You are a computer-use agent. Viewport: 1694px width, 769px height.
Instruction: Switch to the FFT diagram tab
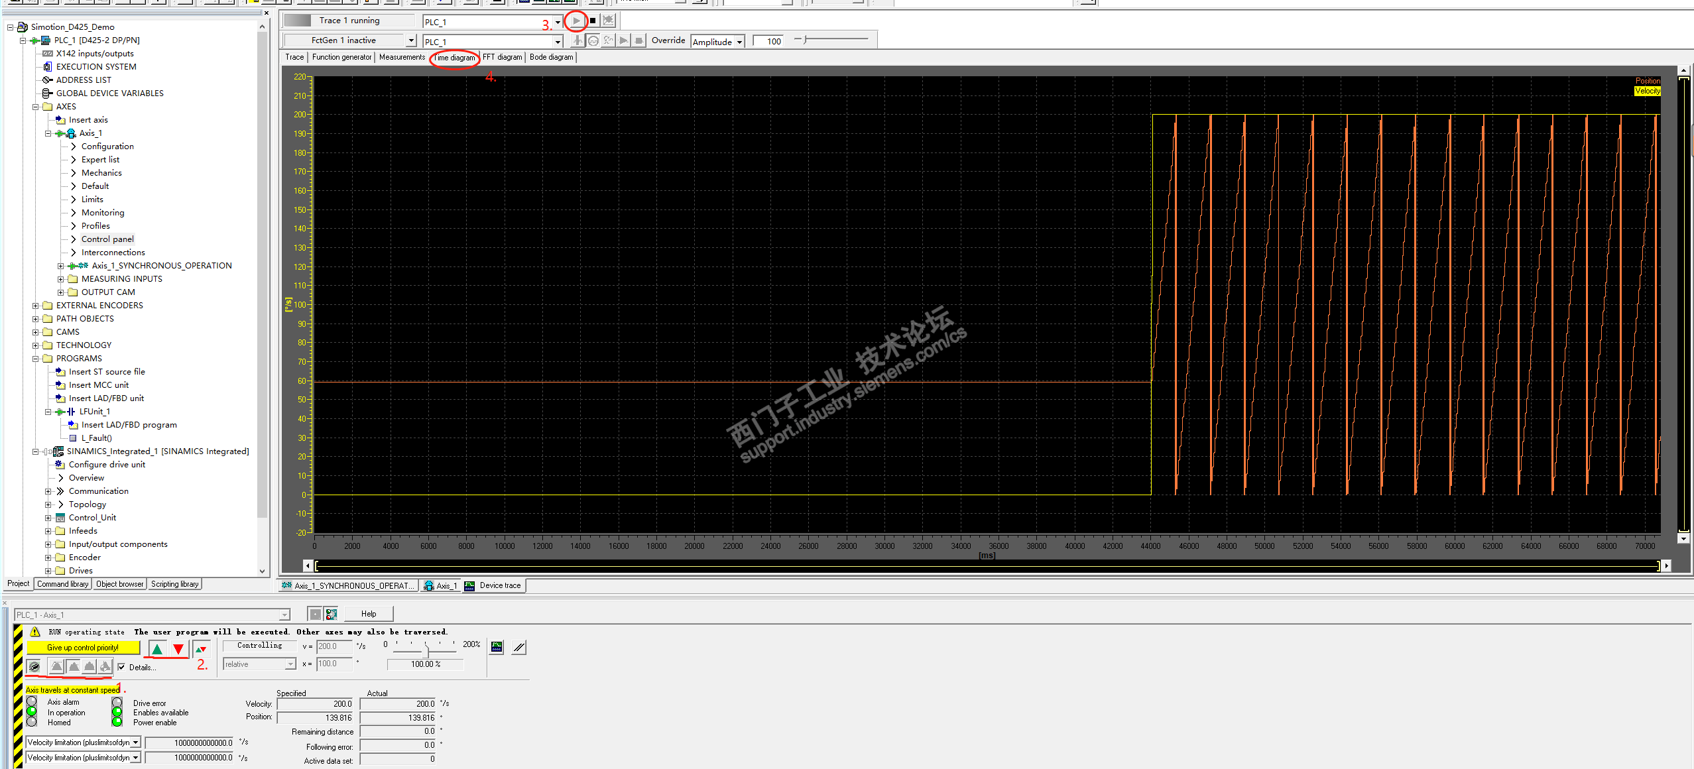(x=502, y=57)
